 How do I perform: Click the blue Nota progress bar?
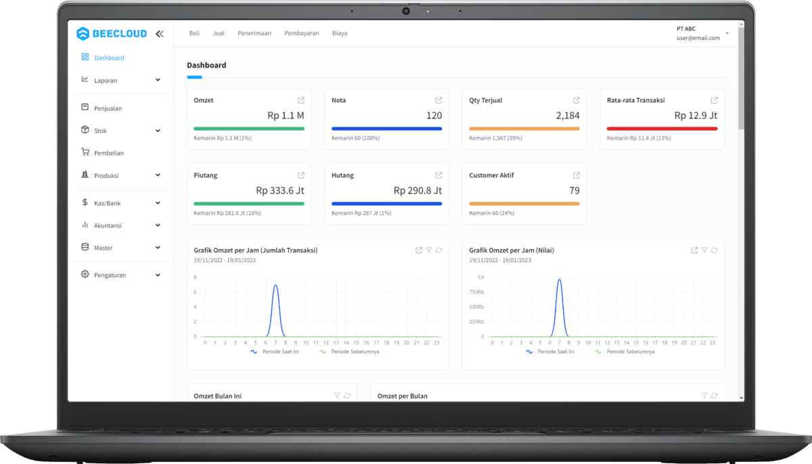click(386, 129)
